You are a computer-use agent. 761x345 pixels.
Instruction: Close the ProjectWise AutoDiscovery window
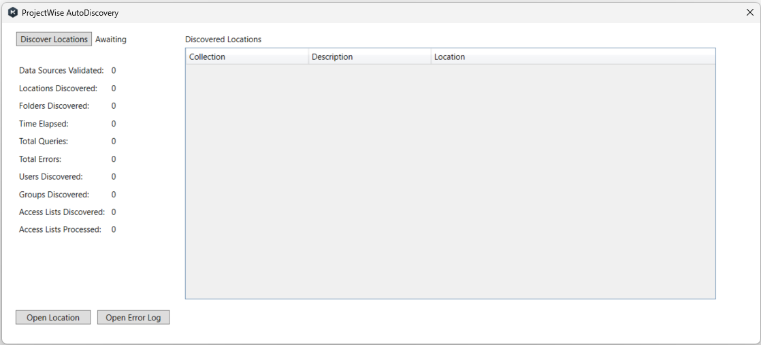coord(749,13)
